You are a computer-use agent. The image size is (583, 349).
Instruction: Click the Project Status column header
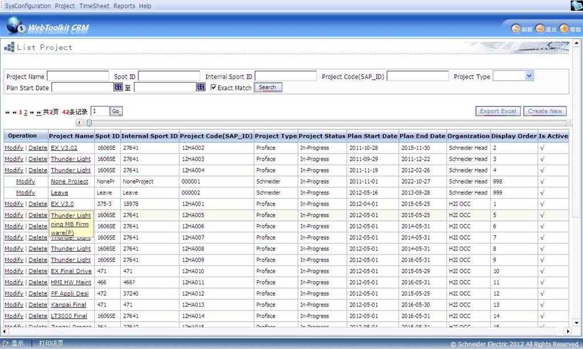pos(322,136)
